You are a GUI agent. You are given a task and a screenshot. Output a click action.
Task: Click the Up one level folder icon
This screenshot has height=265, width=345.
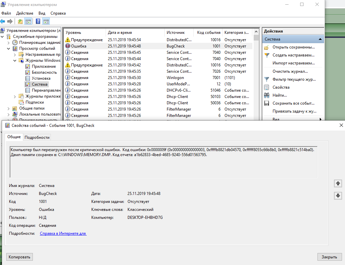point(20,21)
